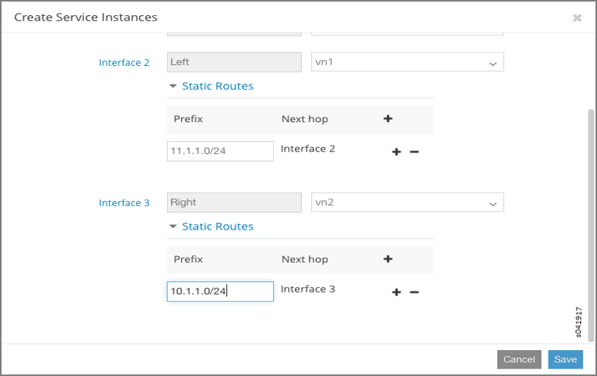Close the Create Service Instances dialog

(x=577, y=17)
